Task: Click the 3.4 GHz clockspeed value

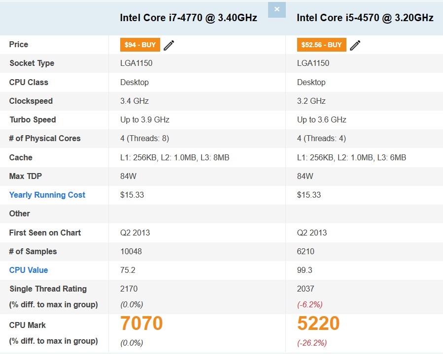Action: (135, 101)
